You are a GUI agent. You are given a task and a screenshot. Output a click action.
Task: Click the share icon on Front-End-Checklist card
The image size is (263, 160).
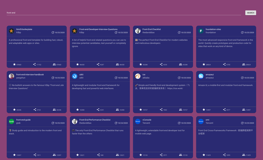click(x=161, y=64)
